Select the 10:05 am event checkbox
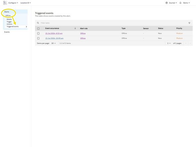Image resolution: width=196 pixels, height=147 pixels. [x=38, y=38]
